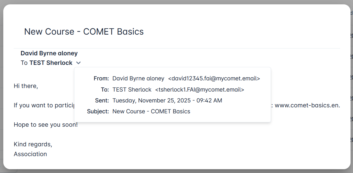Click the 'Hi there,' greeting line
Viewport: 353px width, 173px height.
26,86
